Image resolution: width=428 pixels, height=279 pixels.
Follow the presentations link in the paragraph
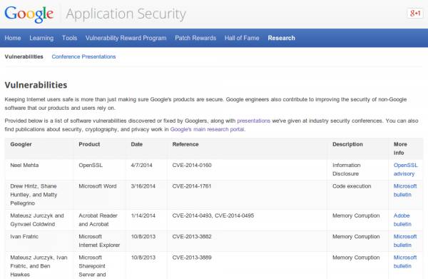253,121
